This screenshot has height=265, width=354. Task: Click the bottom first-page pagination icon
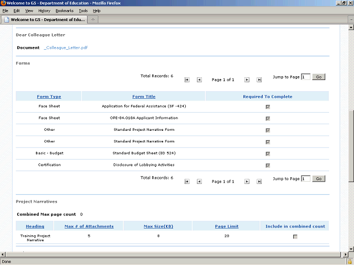coord(187,181)
